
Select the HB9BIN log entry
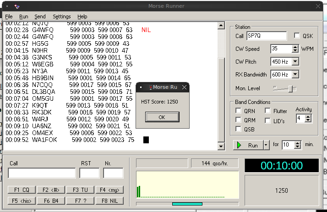coord(68,78)
